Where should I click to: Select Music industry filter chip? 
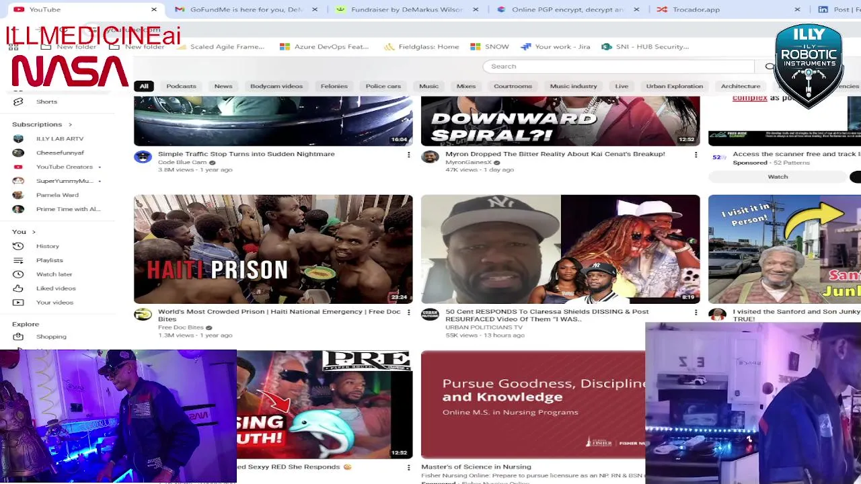(573, 86)
